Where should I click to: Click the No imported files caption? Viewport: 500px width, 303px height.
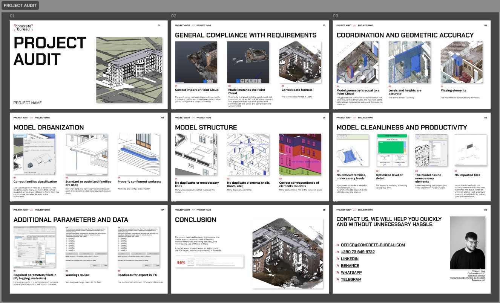pos(467,175)
